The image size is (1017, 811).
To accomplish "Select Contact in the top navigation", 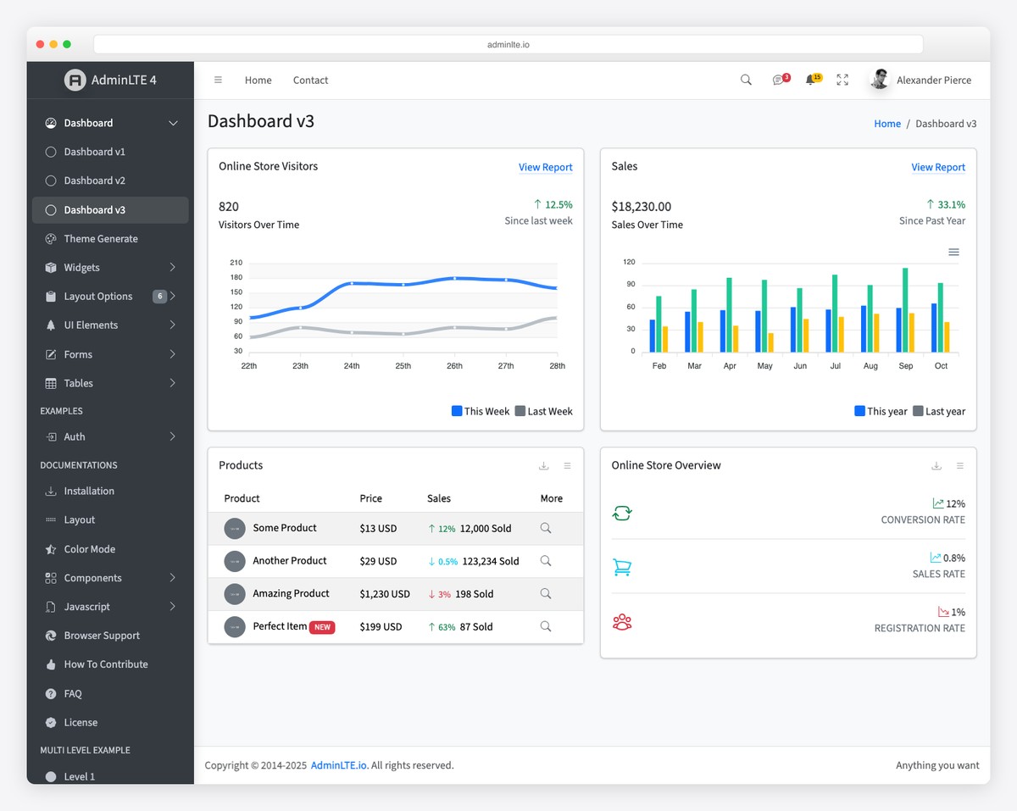I will [310, 80].
